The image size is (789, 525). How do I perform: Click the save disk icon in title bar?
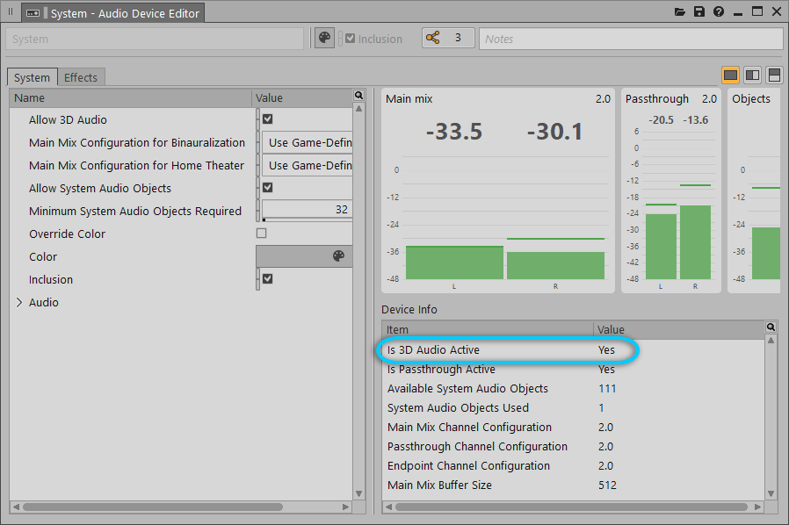coord(699,12)
